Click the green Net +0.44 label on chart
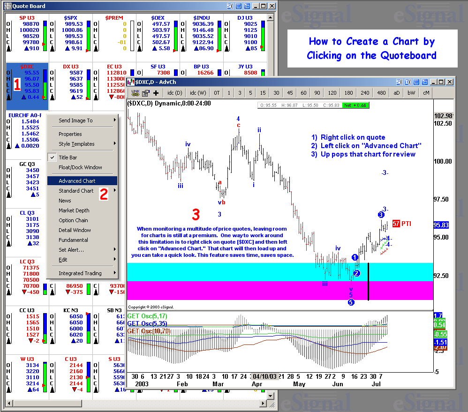Image resolution: width=468 pixels, height=412 pixels. pos(356,105)
